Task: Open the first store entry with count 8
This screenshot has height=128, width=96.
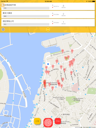Action: click(48, 6)
